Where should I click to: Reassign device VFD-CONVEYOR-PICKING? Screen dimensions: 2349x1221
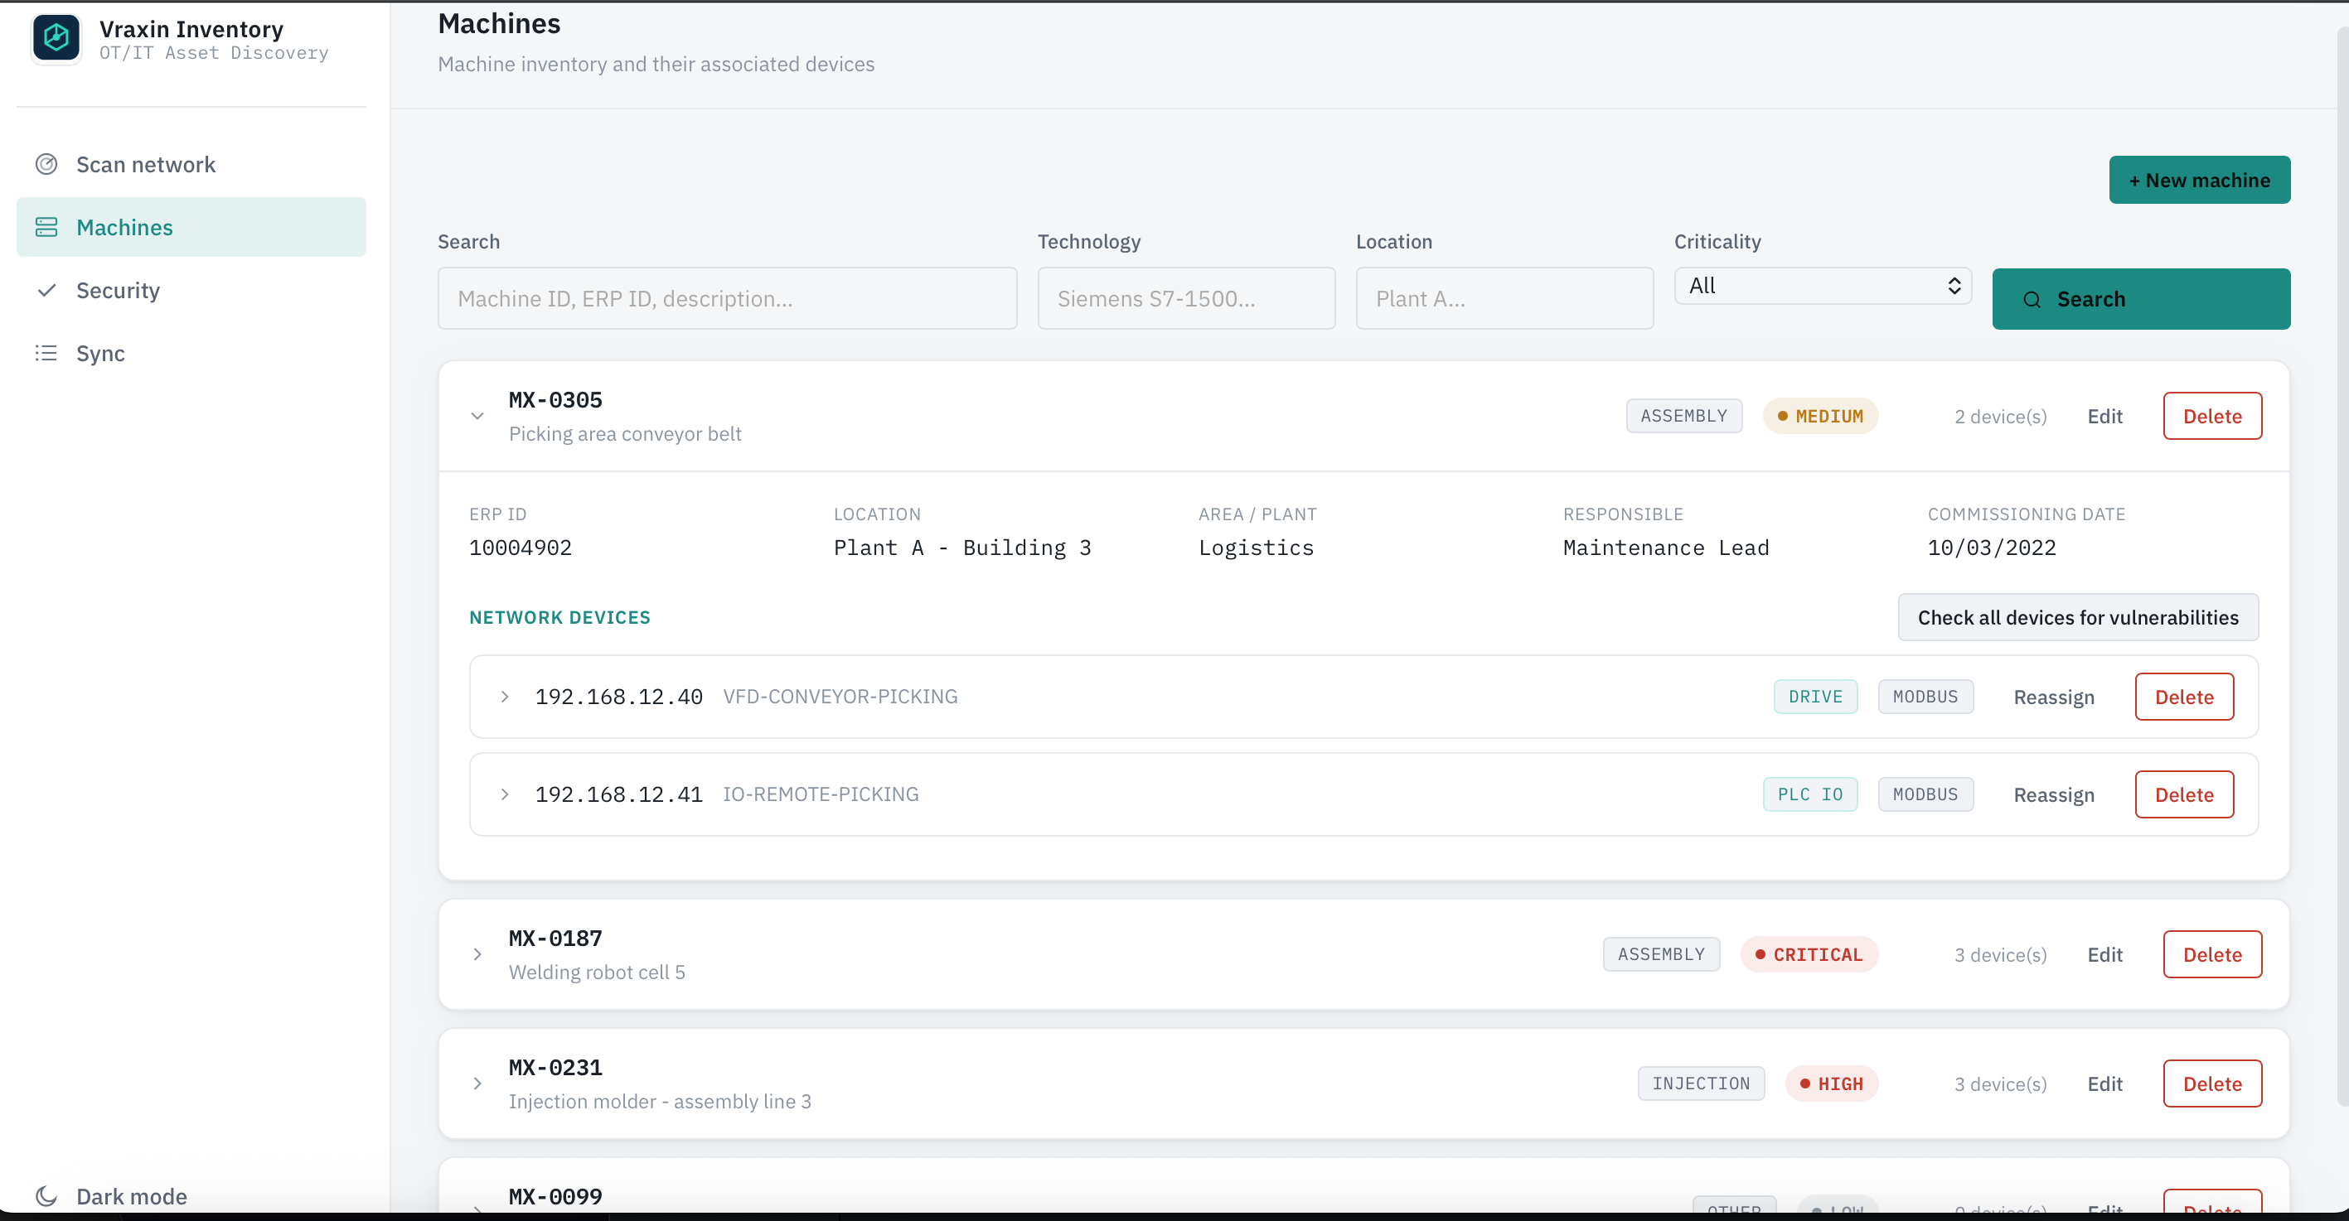pos(2052,697)
